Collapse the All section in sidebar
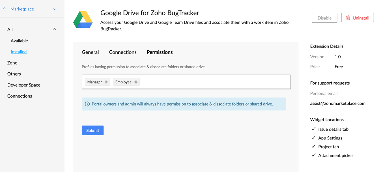This screenshot has height=172, width=385. (x=55, y=29)
